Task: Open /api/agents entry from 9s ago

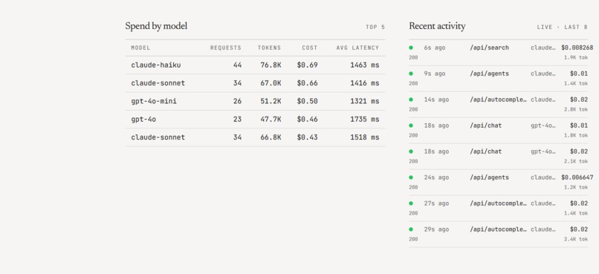Action: click(498, 78)
